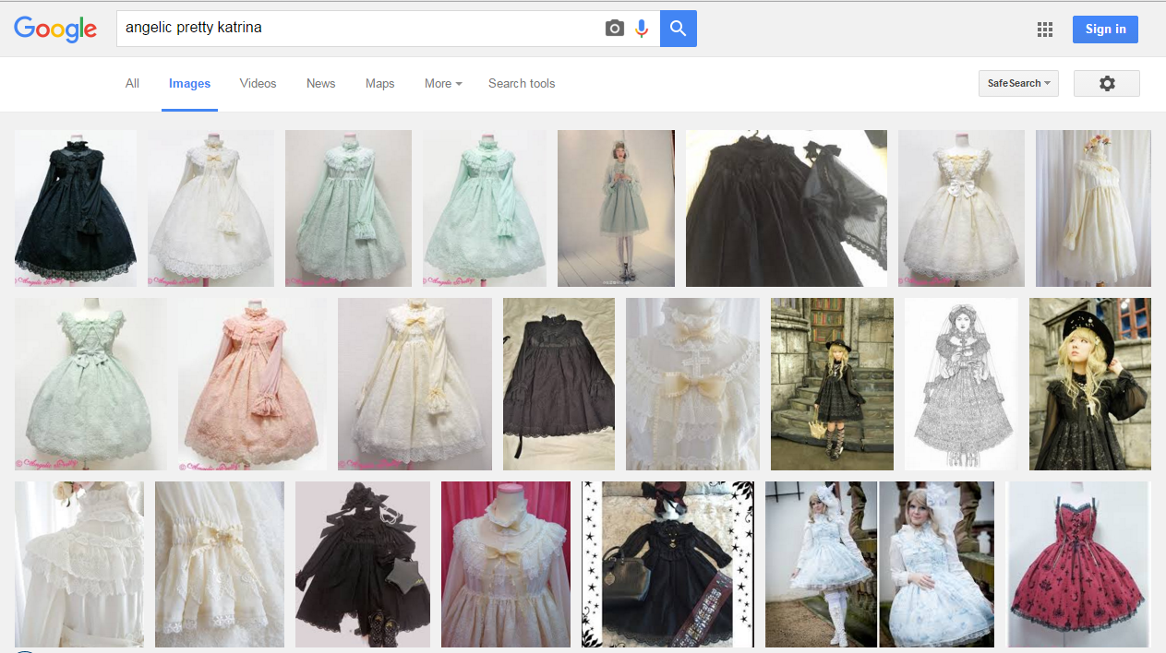Click the blue magnifier search button

click(679, 29)
